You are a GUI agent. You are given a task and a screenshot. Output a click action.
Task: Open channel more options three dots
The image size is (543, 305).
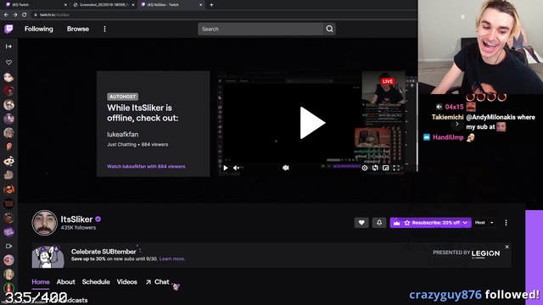pyautogui.click(x=506, y=223)
